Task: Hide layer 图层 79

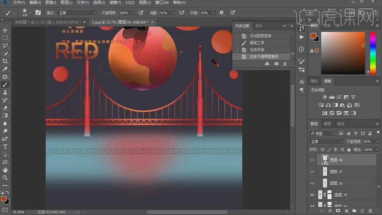Action: point(312,195)
